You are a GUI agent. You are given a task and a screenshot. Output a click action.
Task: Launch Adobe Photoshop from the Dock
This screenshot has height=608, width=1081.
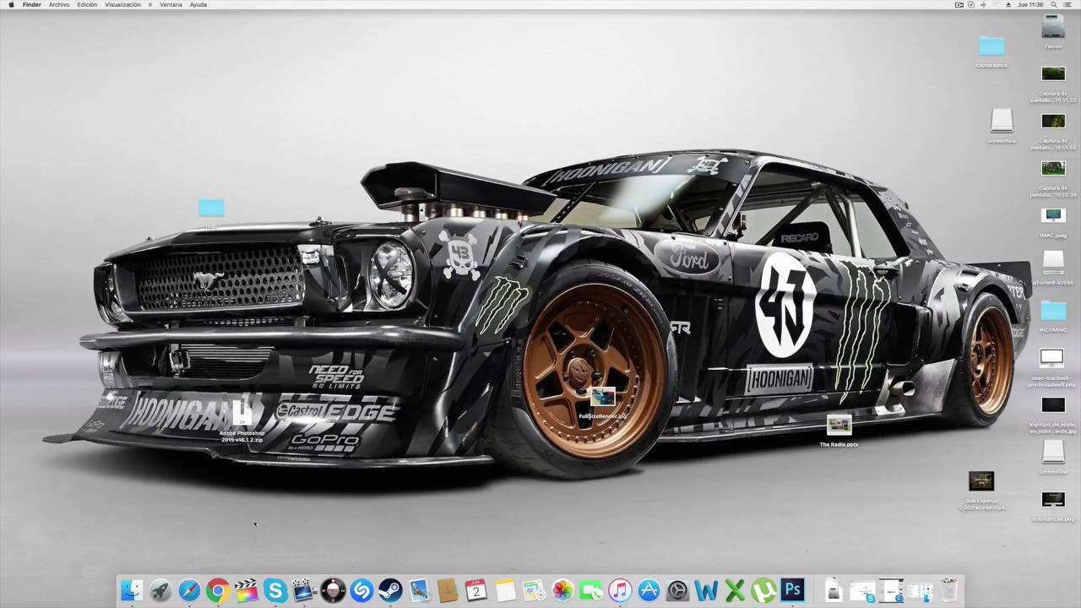792,590
